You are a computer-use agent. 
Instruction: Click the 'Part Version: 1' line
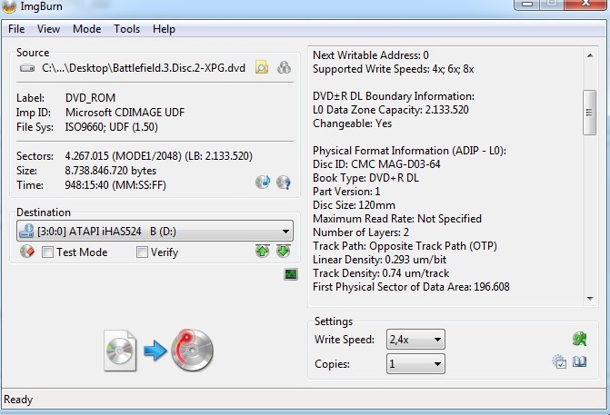coord(346,192)
